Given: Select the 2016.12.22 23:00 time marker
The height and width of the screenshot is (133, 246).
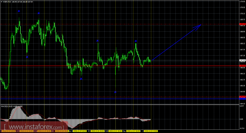Looking at the screenshot, I should coord(151,131).
